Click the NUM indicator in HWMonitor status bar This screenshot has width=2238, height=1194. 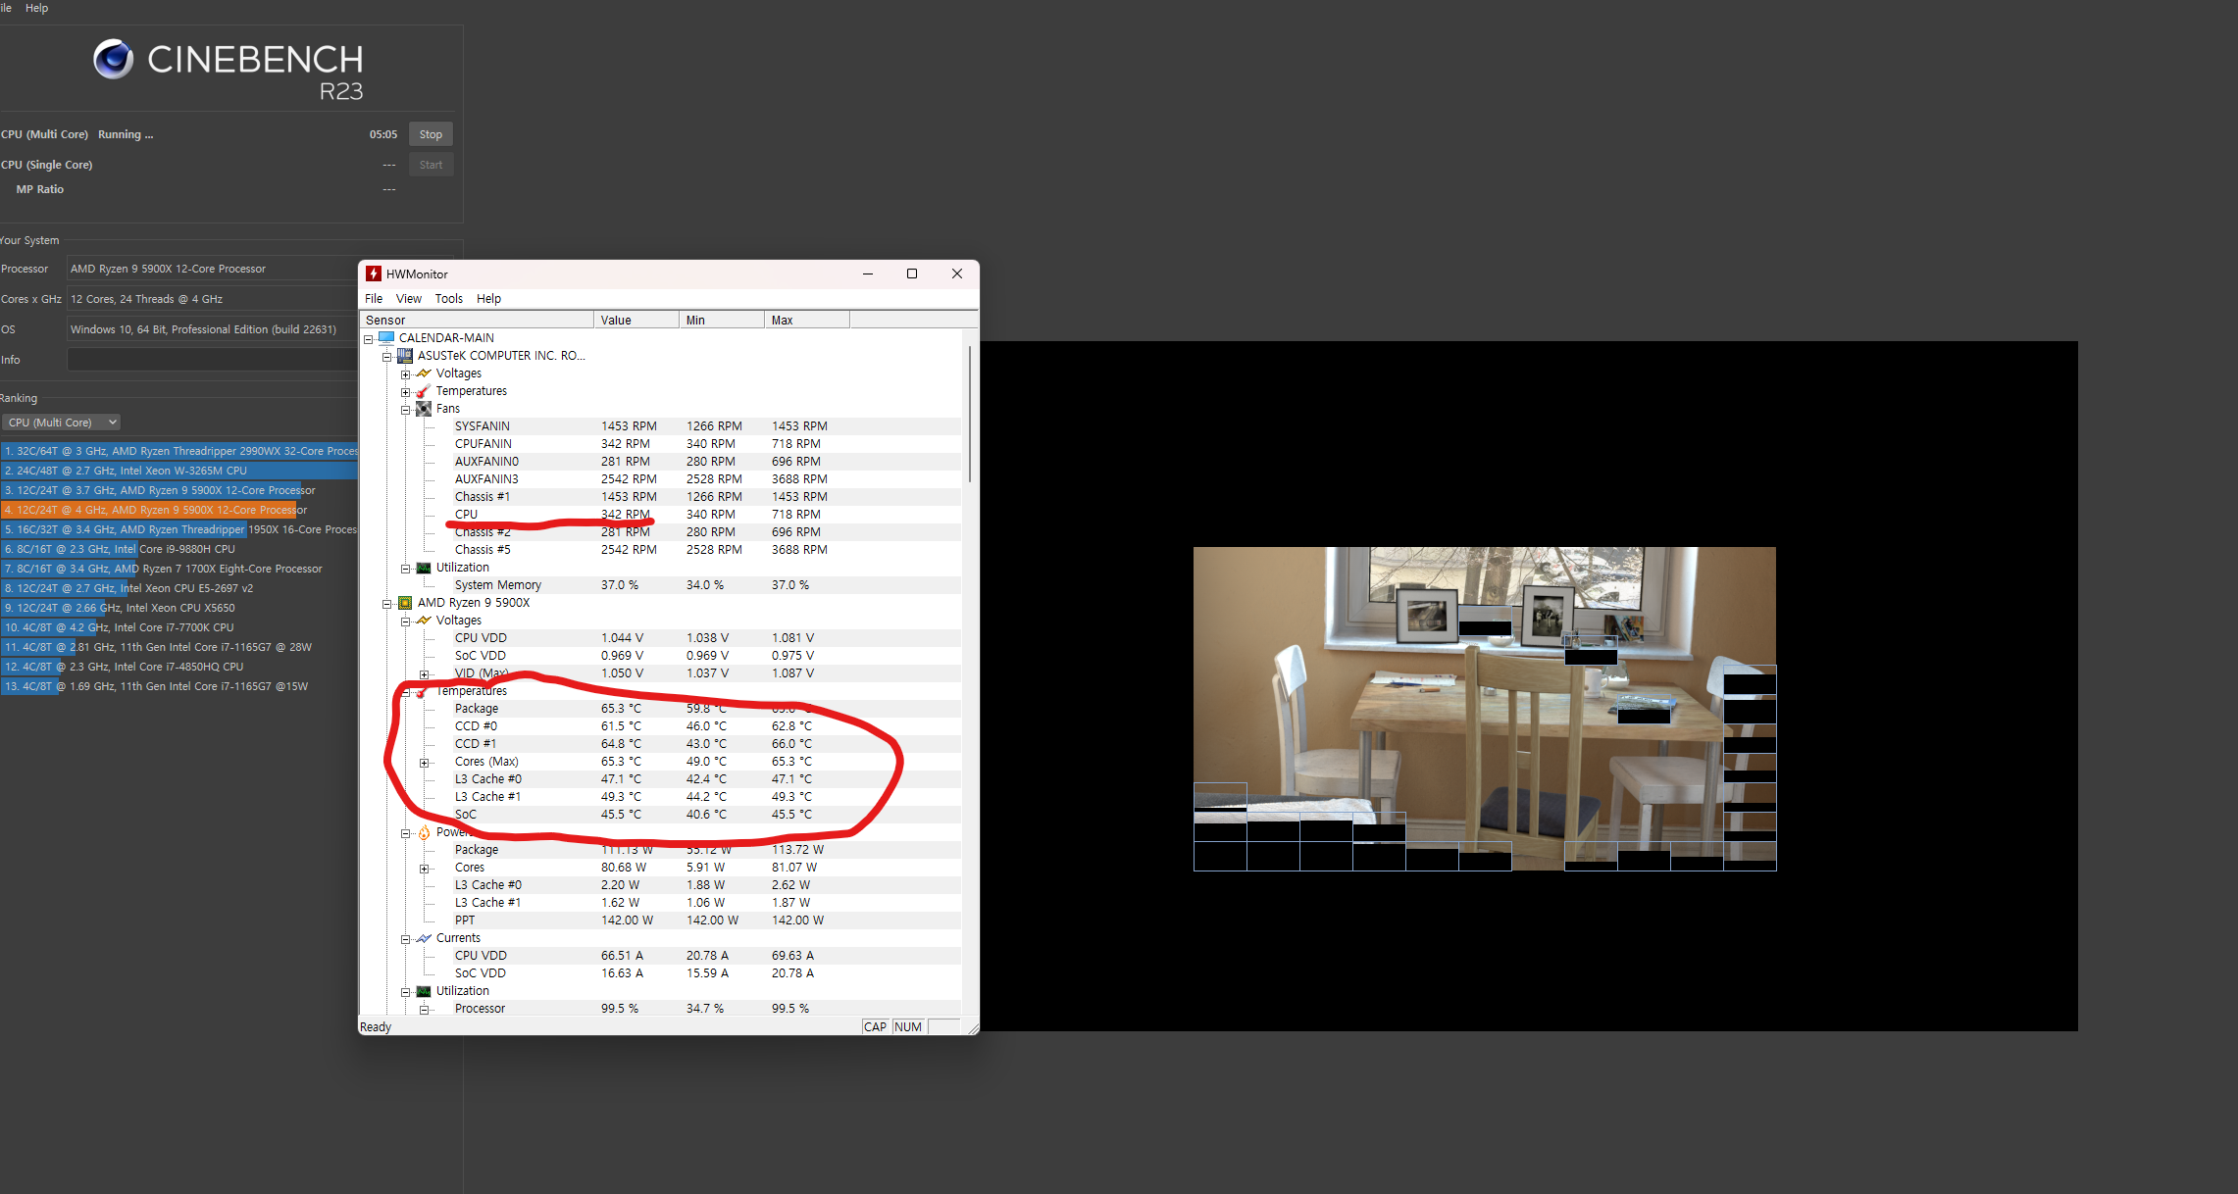pos(908,1027)
